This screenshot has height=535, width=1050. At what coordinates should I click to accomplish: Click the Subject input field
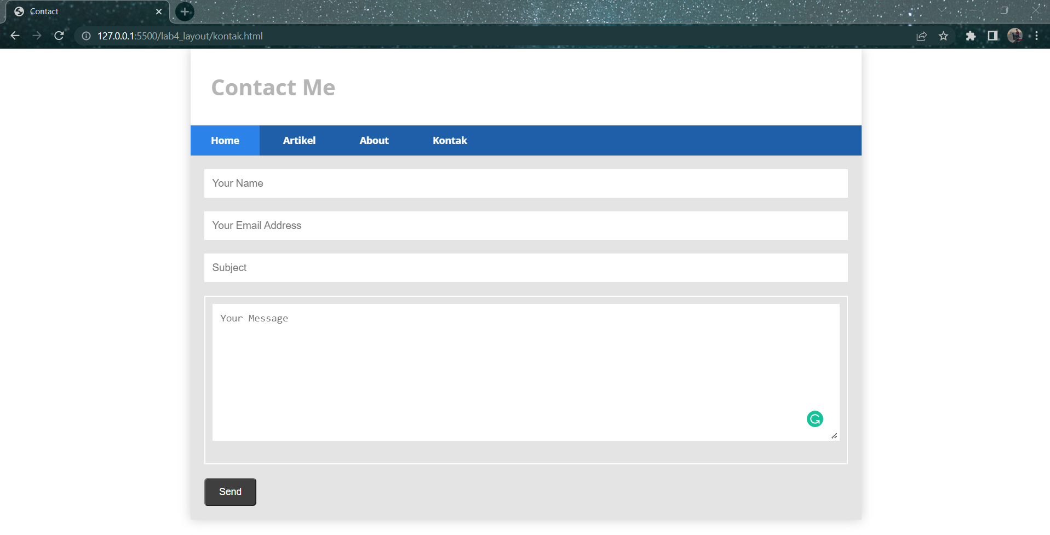click(525, 267)
